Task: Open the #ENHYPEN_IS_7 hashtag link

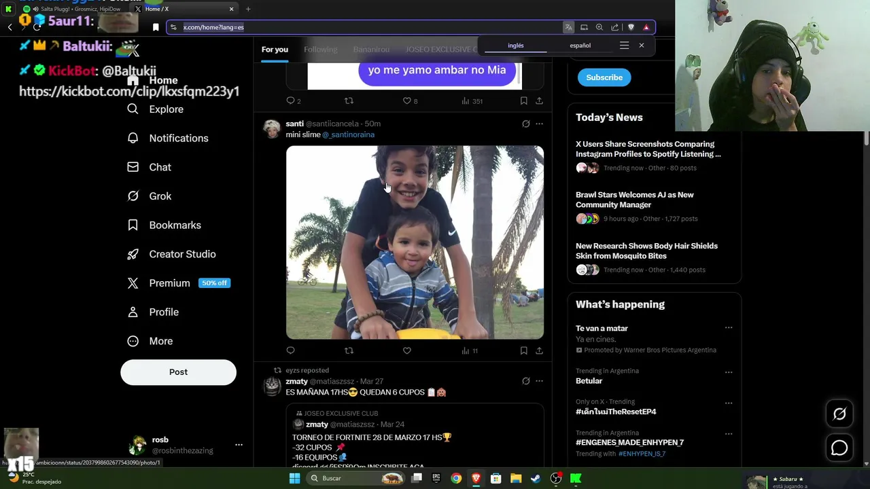Action: (642, 454)
